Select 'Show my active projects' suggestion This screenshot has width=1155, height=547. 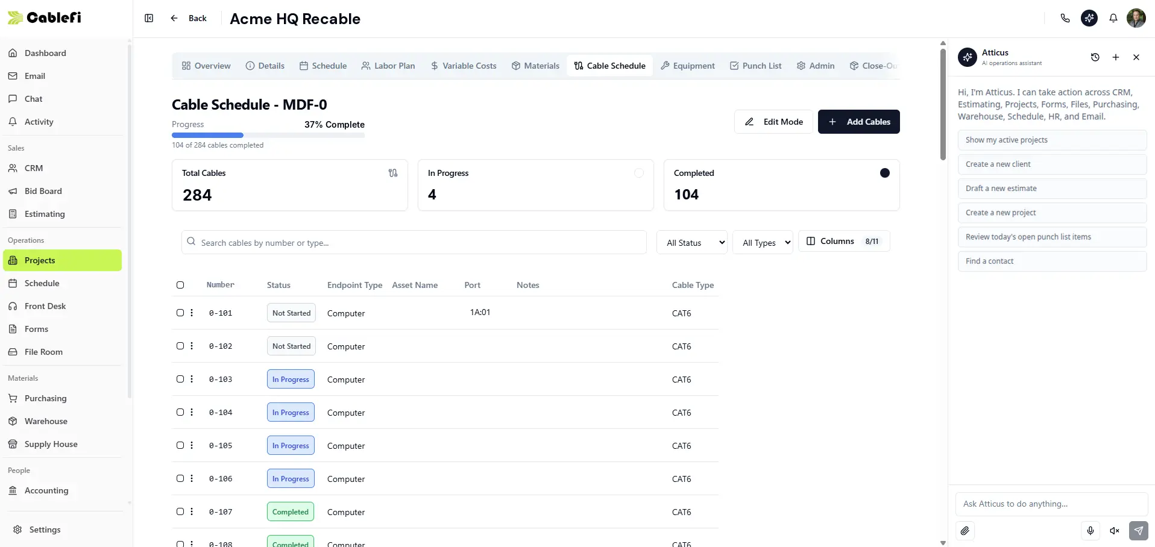(x=1052, y=140)
